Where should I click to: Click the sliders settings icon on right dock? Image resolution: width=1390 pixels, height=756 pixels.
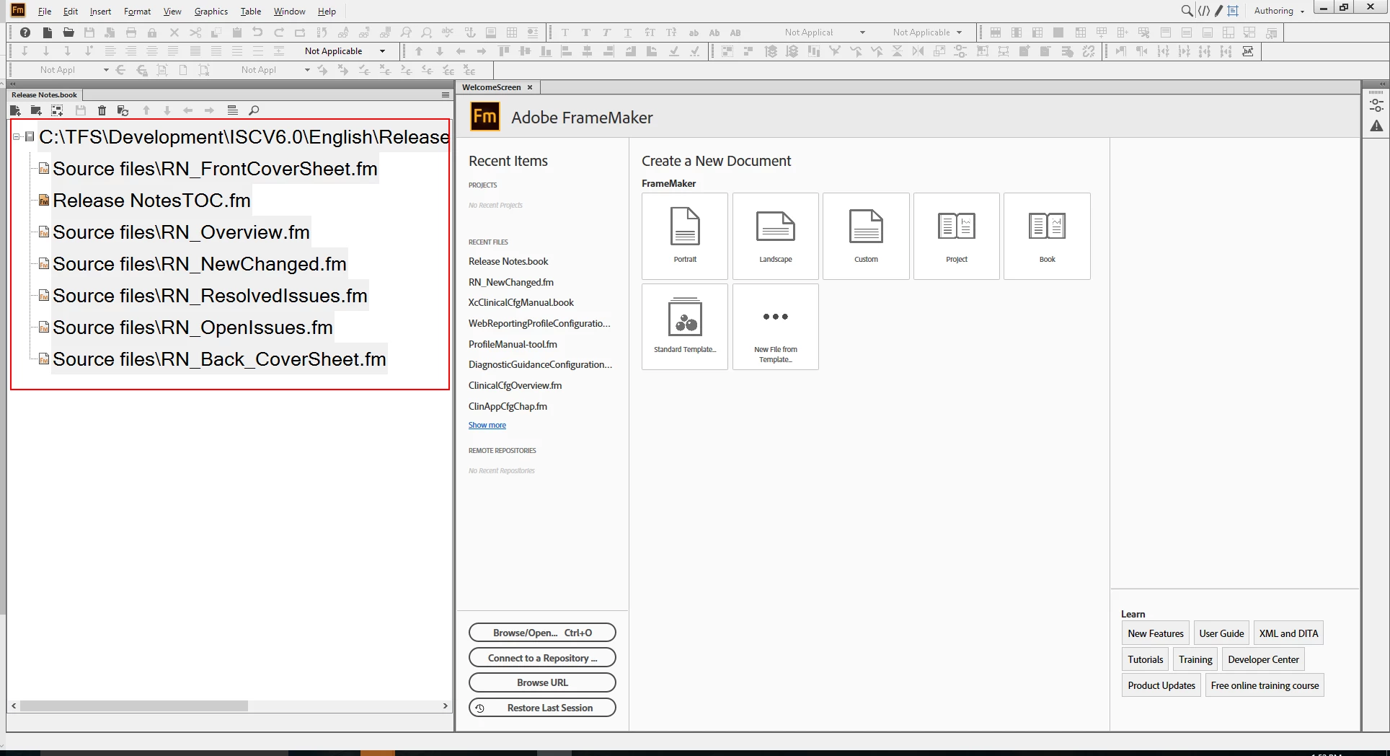(1376, 105)
